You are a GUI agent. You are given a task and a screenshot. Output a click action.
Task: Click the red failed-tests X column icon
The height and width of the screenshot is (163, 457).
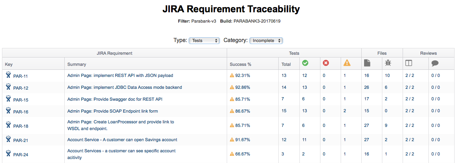coord(326,63)
